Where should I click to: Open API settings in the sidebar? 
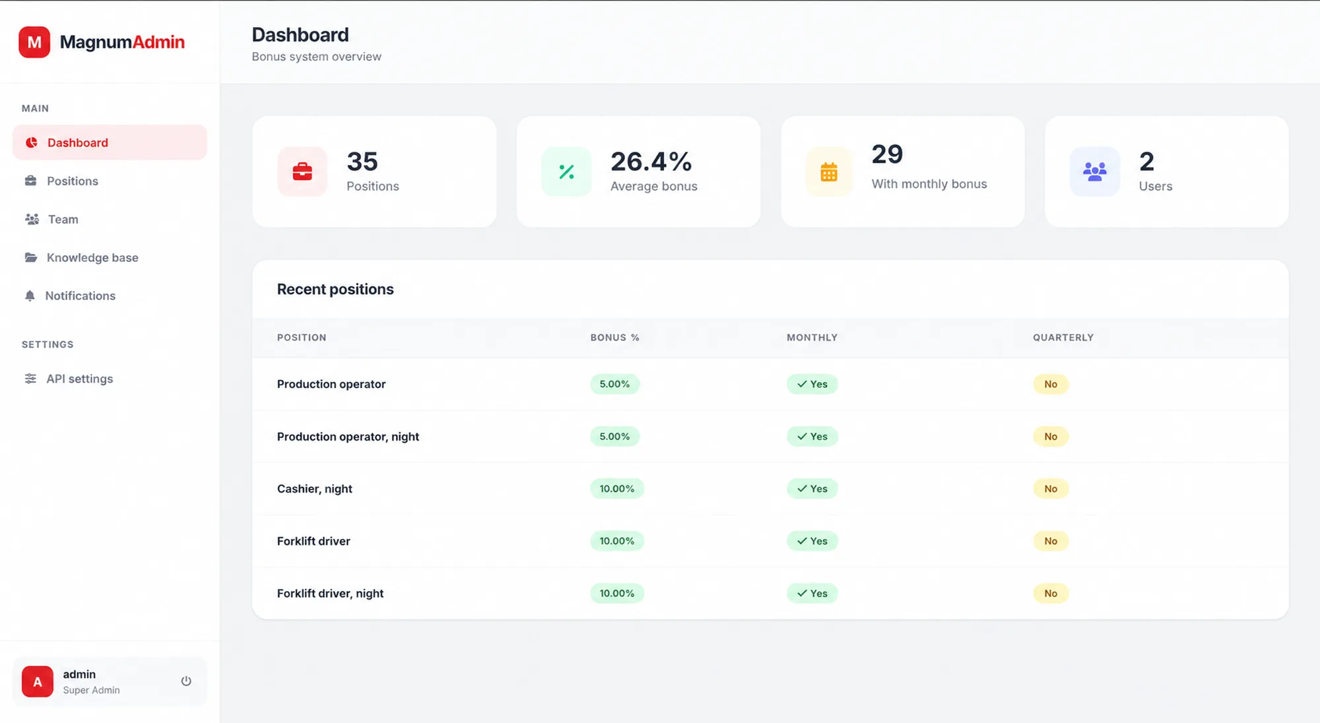110,379
